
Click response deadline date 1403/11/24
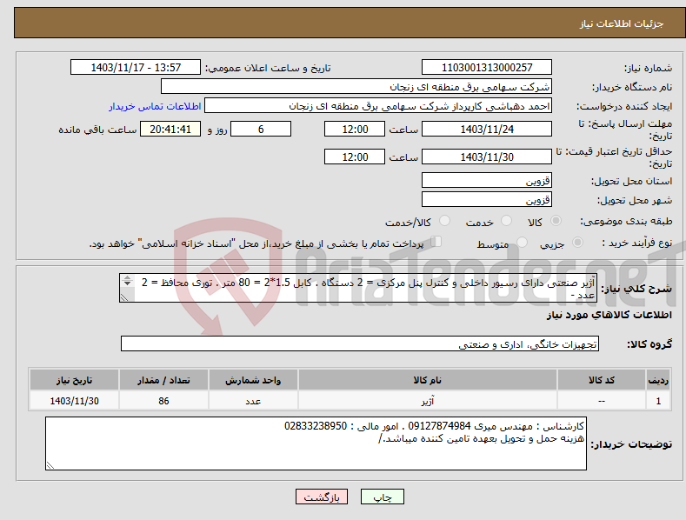487,129
